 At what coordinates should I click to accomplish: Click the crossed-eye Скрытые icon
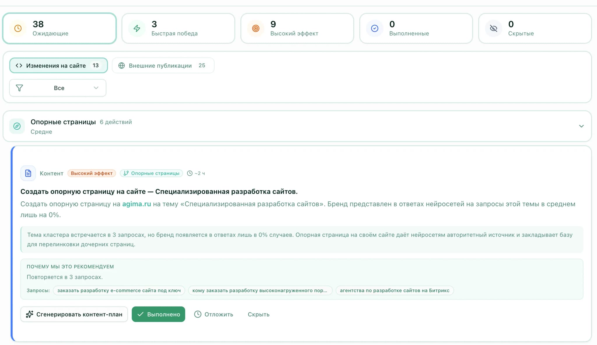(x=494, y=28)
